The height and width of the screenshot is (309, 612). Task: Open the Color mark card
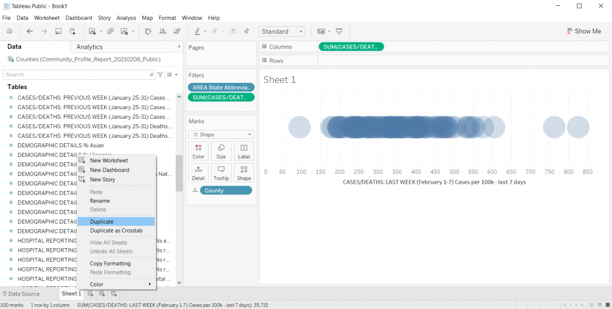tap(198, 152)
